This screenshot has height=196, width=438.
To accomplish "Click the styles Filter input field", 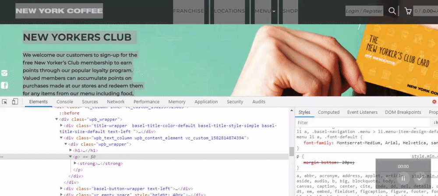I will [363, 122].
